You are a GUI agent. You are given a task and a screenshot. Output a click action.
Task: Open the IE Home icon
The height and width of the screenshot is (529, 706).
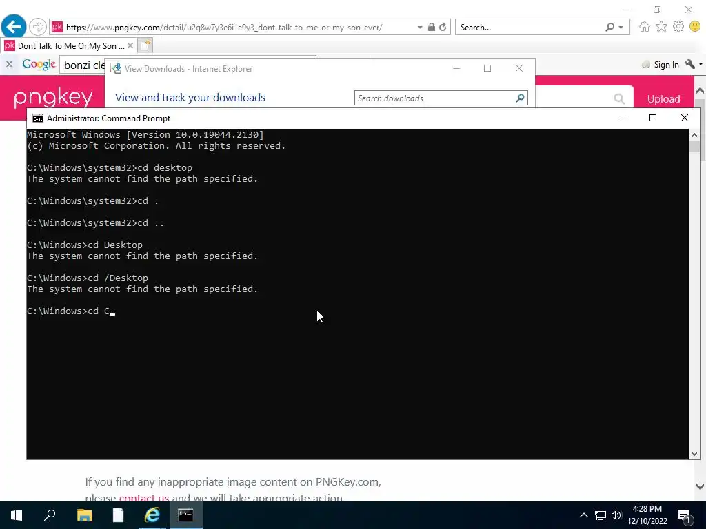tap(645, 27)
